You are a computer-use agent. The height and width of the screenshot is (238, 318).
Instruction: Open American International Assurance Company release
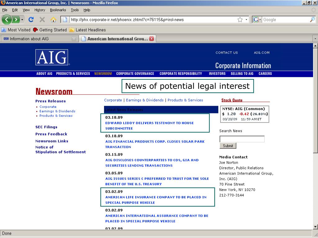[x=157, y=218]
